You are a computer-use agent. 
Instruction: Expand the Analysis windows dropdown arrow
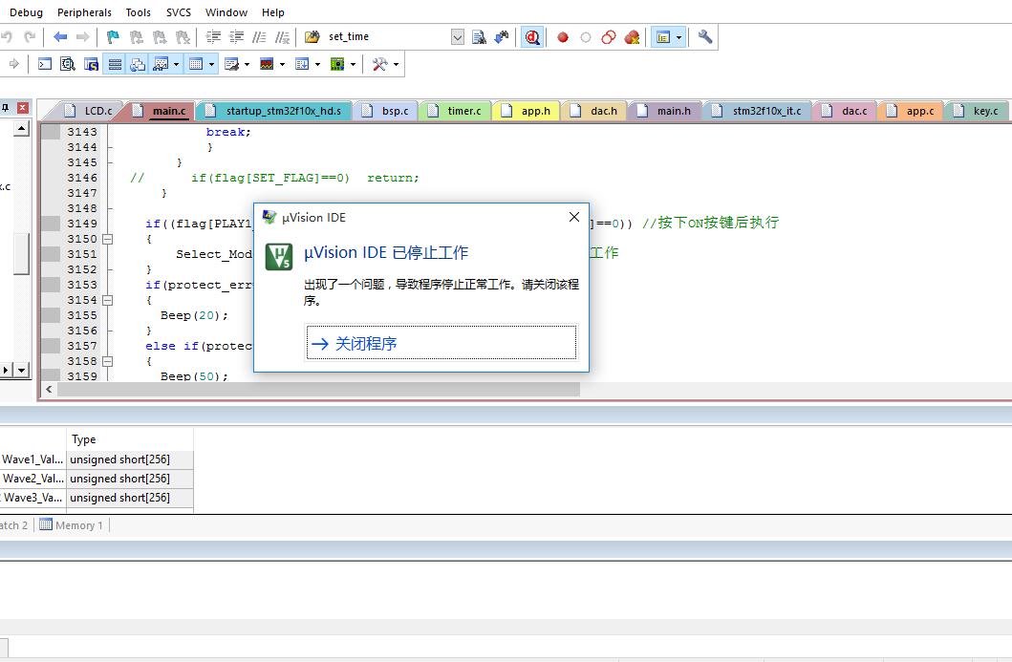[282, 64]
